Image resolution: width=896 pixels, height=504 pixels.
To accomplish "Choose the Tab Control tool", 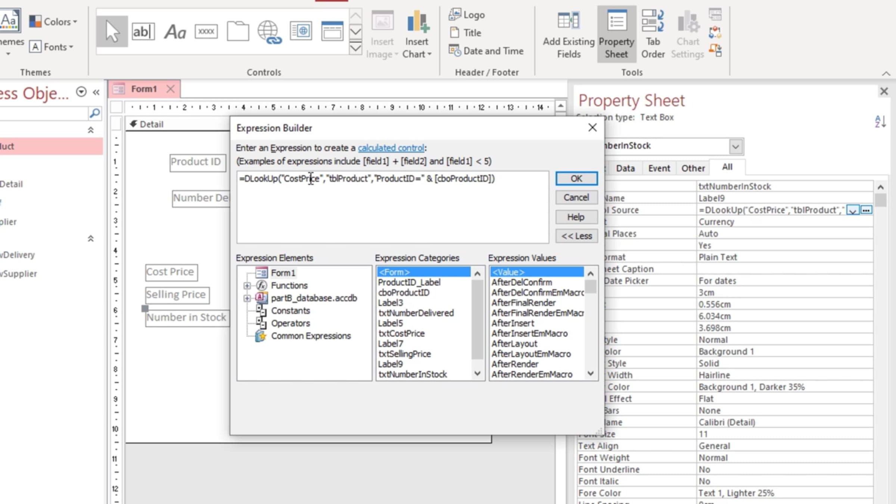I will point(238,31).
